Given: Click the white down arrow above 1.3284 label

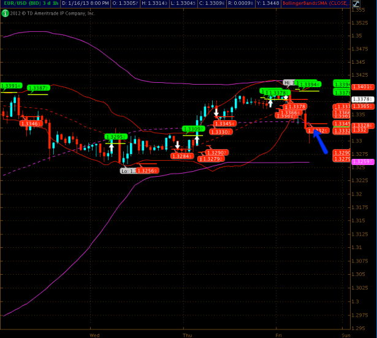Looking at the screenshot, I should (178, 145).
